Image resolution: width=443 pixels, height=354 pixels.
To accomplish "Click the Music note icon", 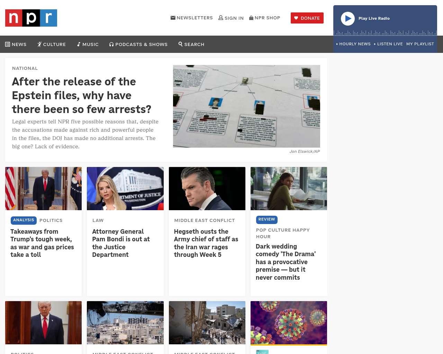I will [x=79, y=44].
